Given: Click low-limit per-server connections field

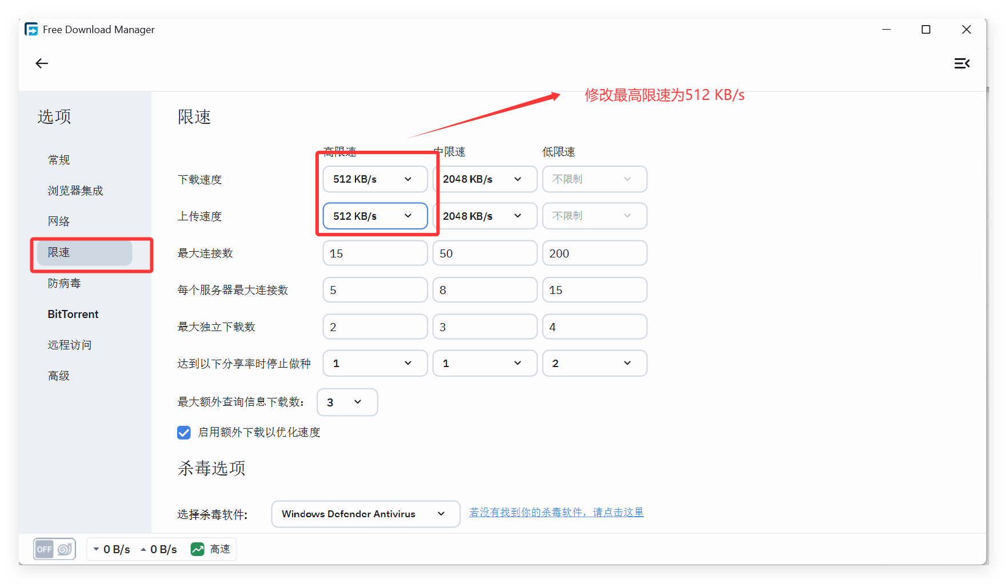Looking at the screenshot, I should tap(594, 290).
